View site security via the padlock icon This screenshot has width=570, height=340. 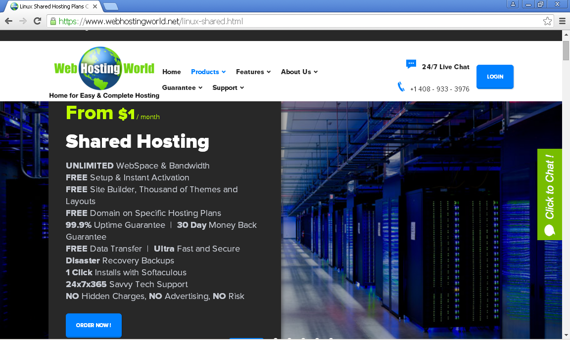point(53,21)
